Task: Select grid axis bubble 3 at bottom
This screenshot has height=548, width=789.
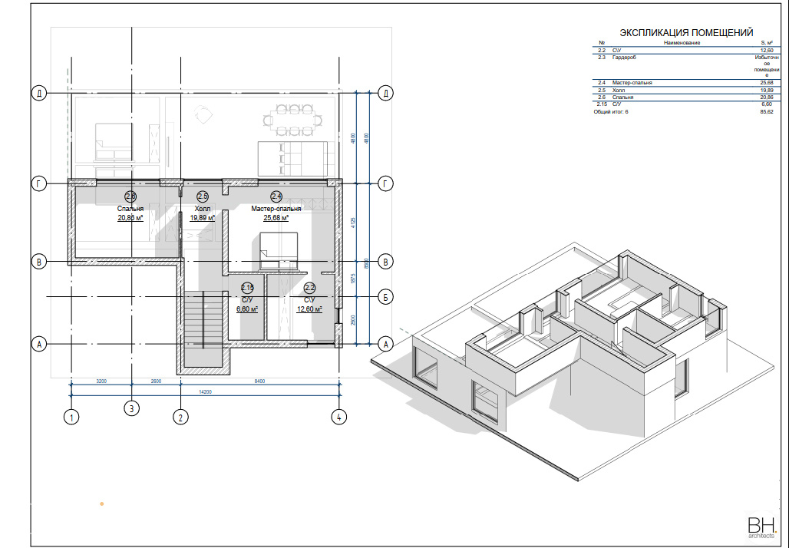Action: pyautogui.click(x=132, y=408)
